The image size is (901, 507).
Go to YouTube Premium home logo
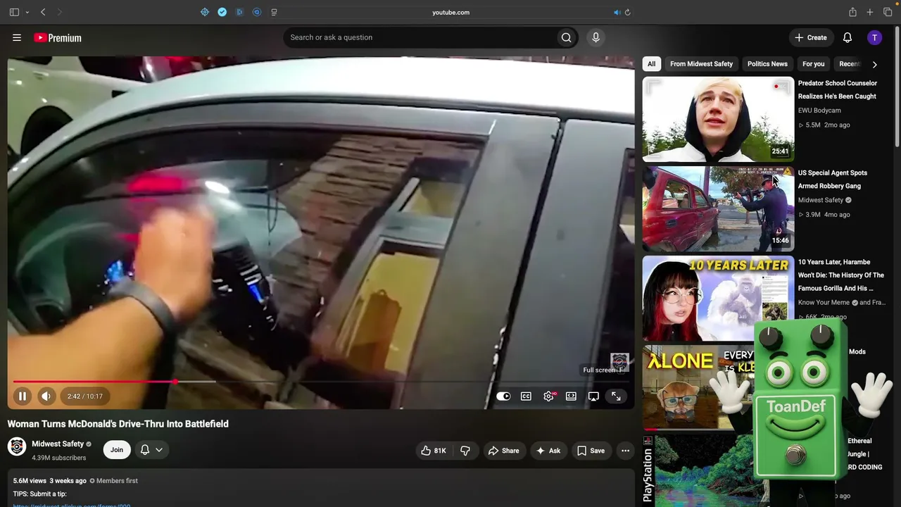(58, 37)
